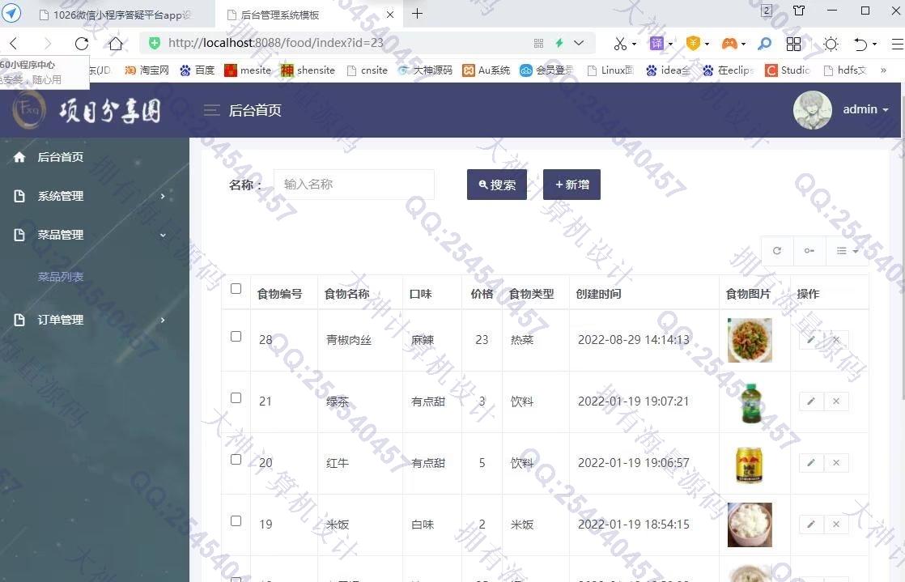
Task: Open browser main menu hamburger icon
Action: pyautogui.click(x=898, y=44)
